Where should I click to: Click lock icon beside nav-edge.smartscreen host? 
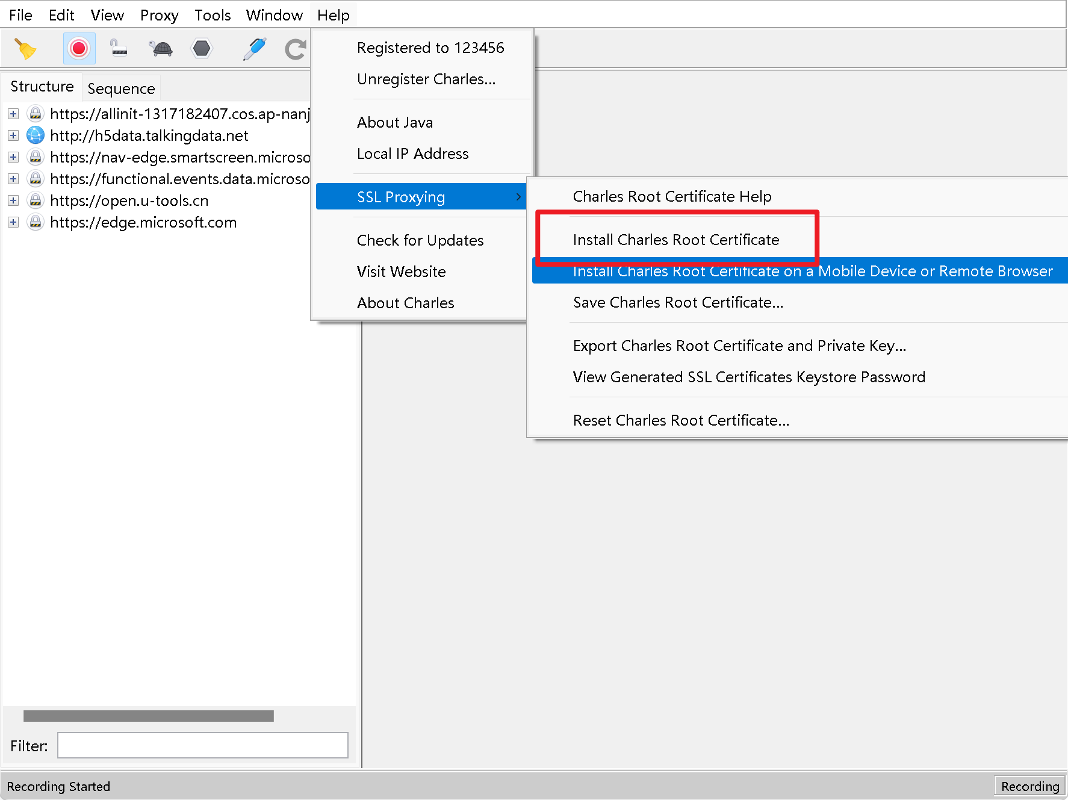point(36,157)
